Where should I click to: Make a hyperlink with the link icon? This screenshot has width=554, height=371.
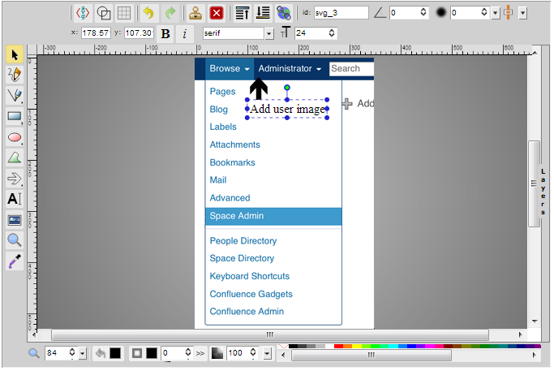284,13
